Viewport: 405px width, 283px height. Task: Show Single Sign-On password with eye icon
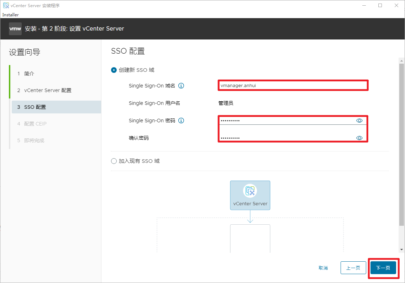coord(359,121)
